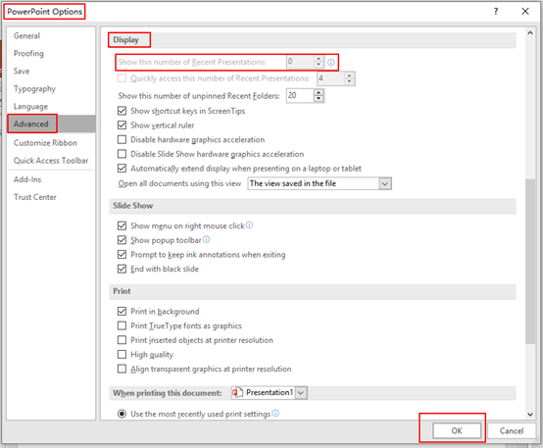Click scroll-down arrow at bottom of options pane
The width and height of the screenshot is (543, 448).
[x=530, y=415]
